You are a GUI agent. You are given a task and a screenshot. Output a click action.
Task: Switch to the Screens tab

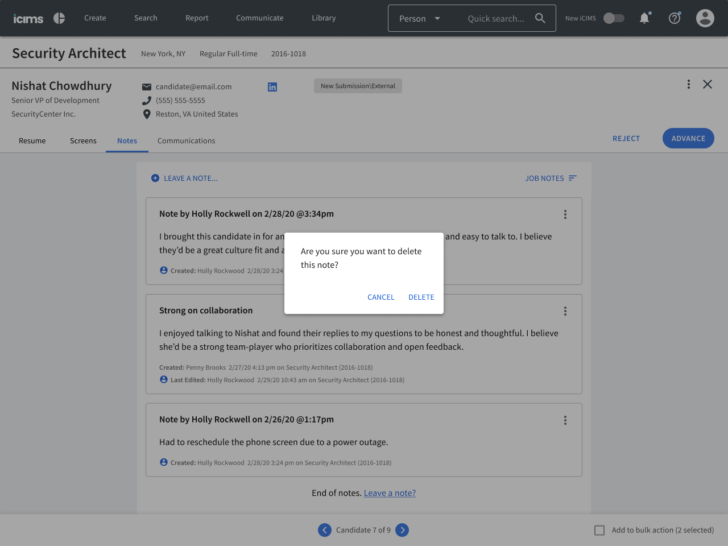pyautogui.click(x=83, y=141)
